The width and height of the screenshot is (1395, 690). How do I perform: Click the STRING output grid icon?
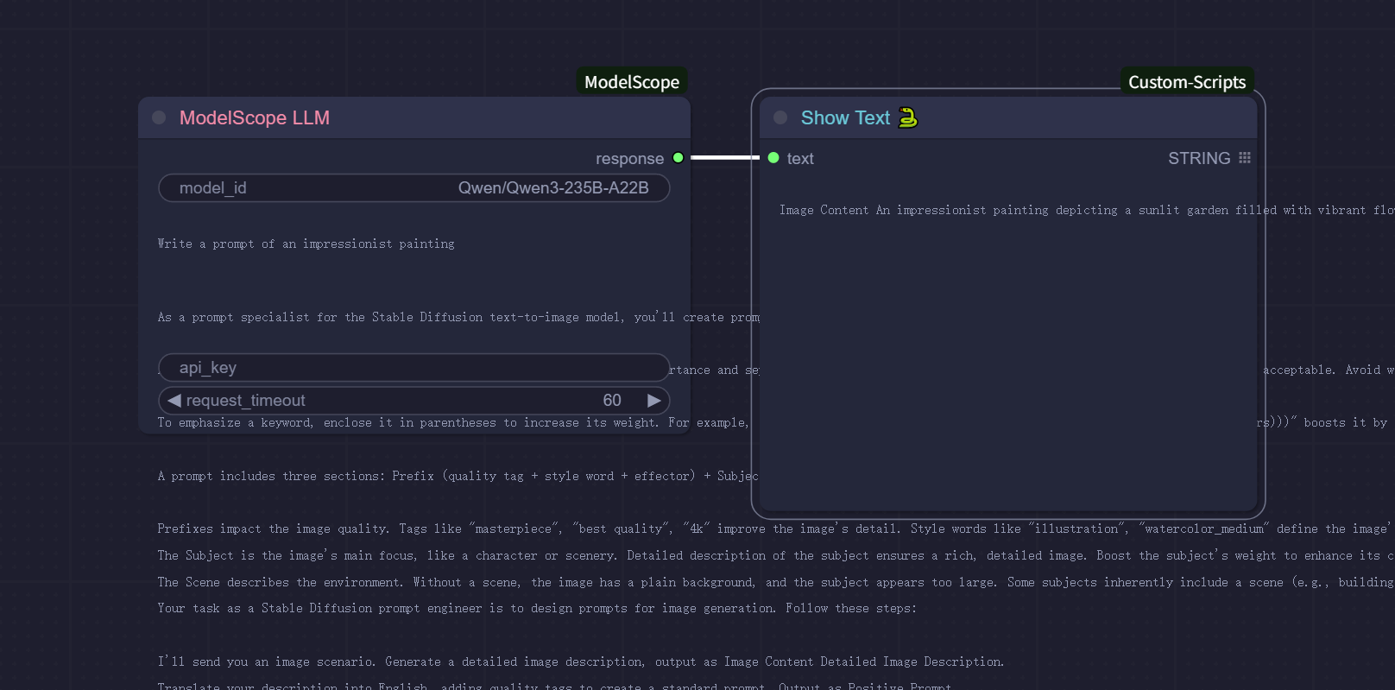[1244, 158]
